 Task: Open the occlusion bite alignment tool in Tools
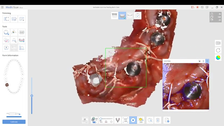(x=22, y=32)
